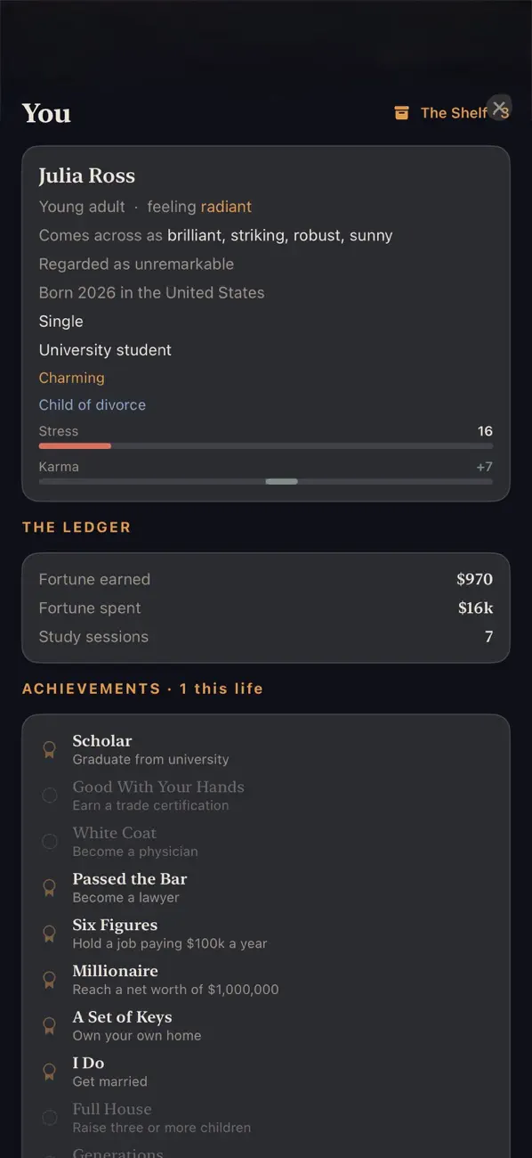Click the Fortune spent ledger row

[265, 608]
